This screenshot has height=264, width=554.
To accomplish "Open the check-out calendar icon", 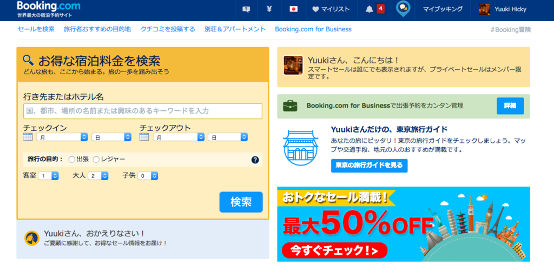I will click(144, 137).
